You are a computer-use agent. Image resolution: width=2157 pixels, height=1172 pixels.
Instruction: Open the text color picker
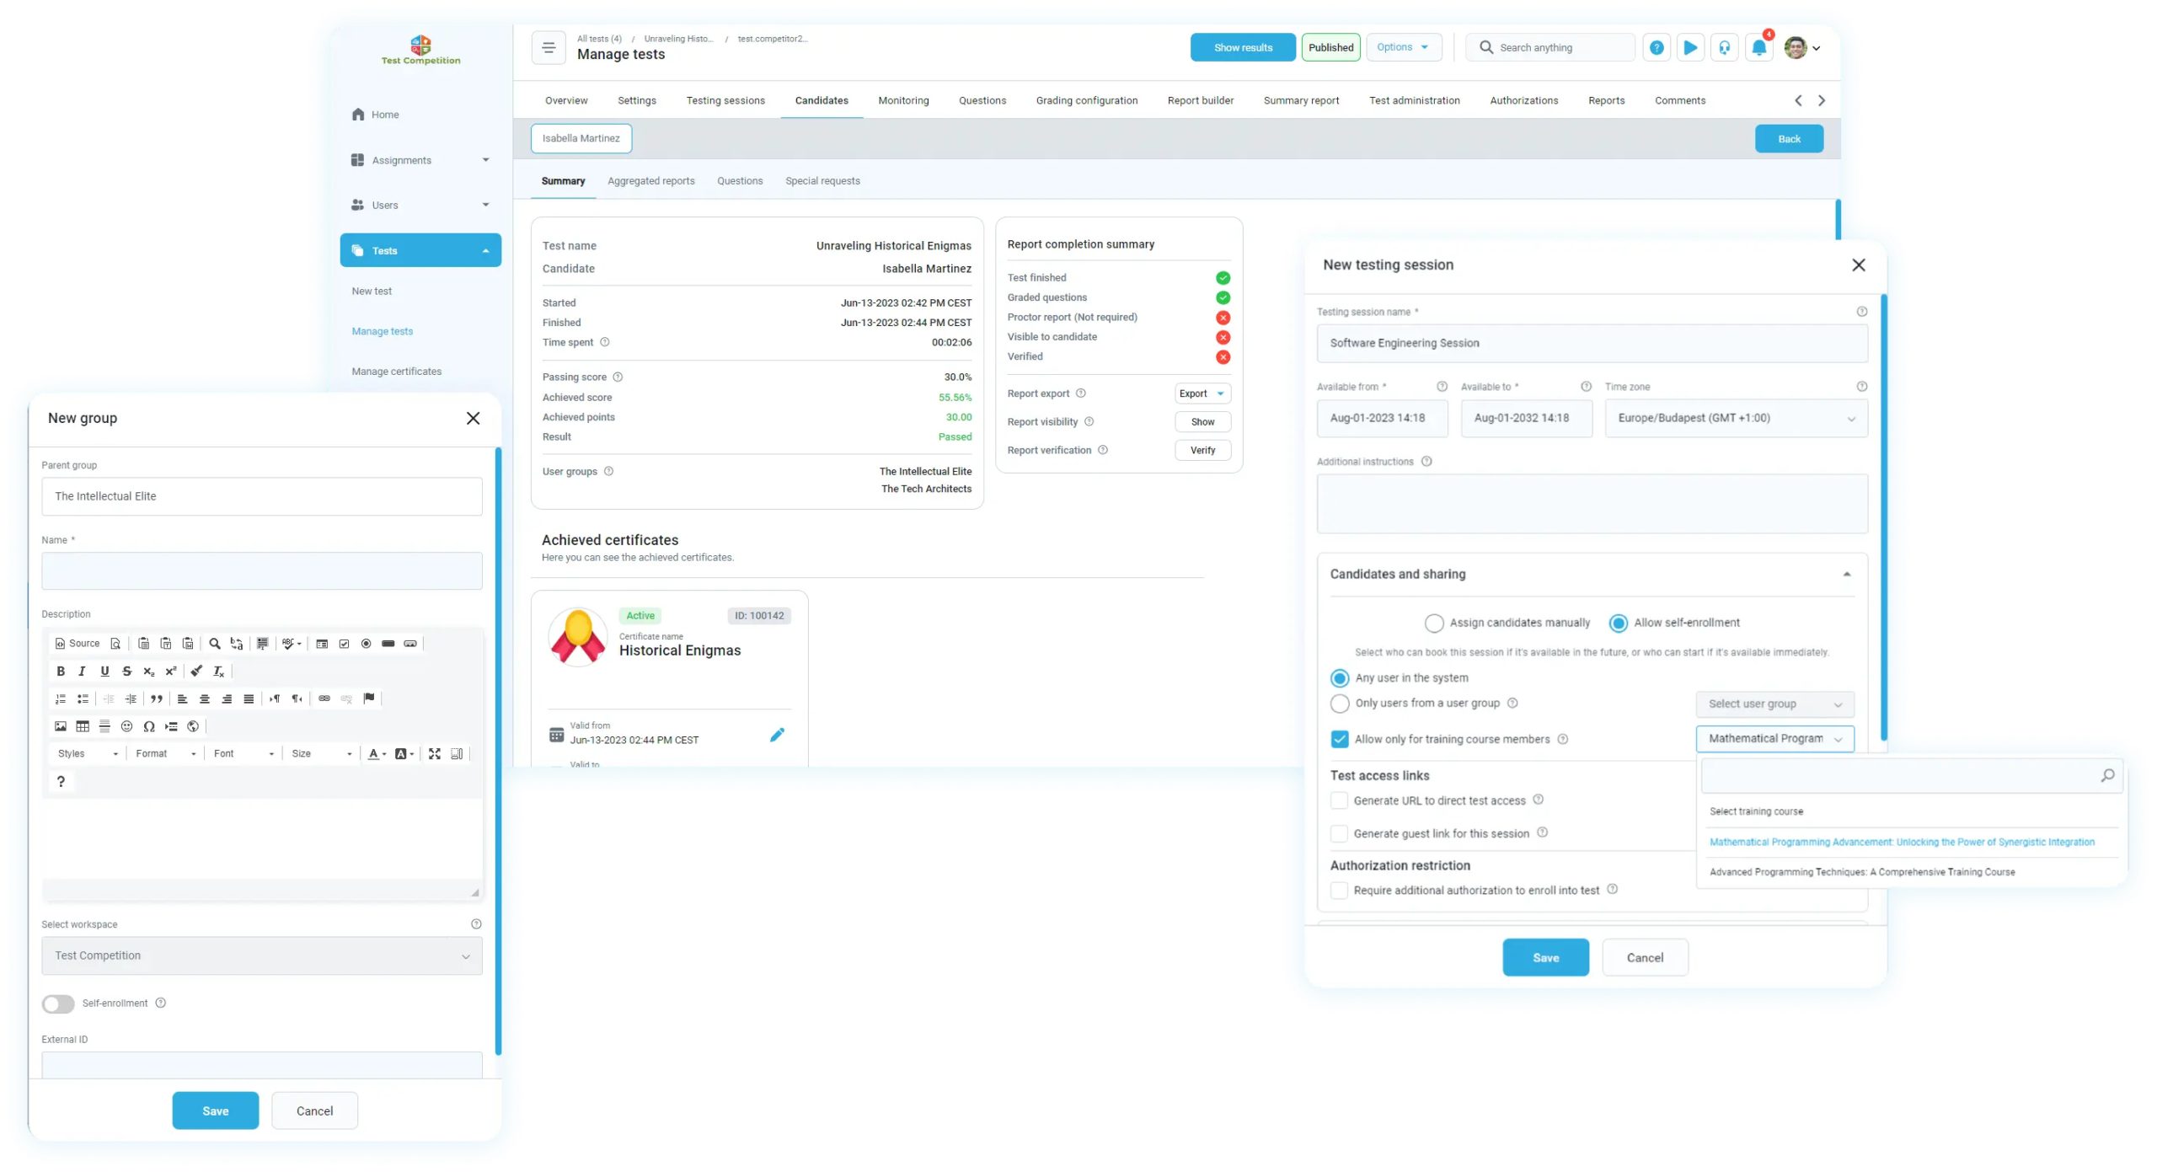click(x=377, y=754)
